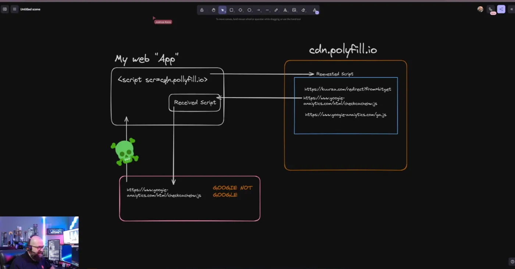
Task: Toggle the keep-tool-active lock icon
Action: 202,10
